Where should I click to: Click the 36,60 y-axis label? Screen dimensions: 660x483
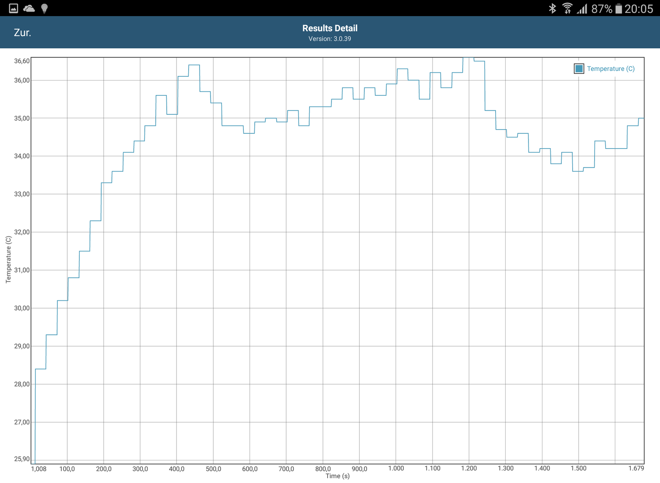point(22,61)
